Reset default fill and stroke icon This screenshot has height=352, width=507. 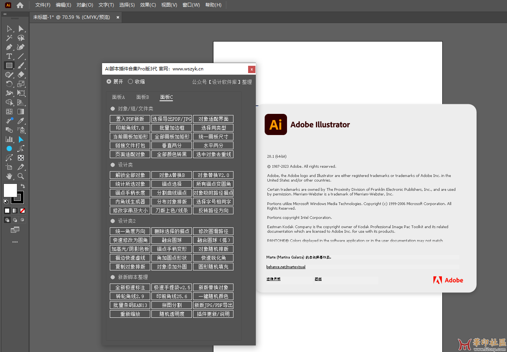(6, 201)
